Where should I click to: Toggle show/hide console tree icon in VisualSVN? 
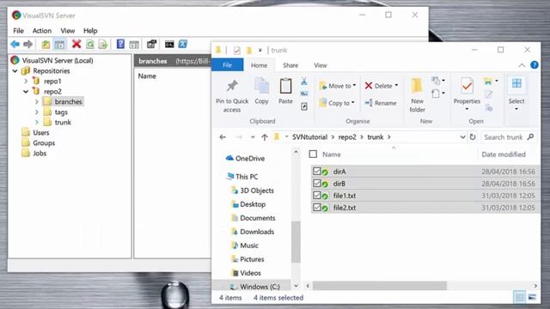59,45
